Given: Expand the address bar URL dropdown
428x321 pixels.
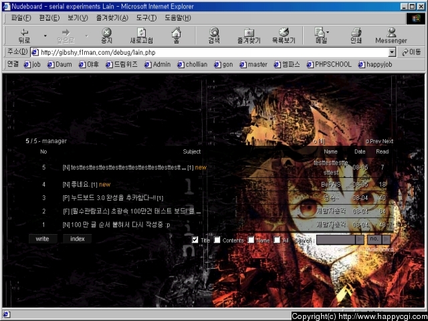Looking at the screenshot, I should click(392, 52).
